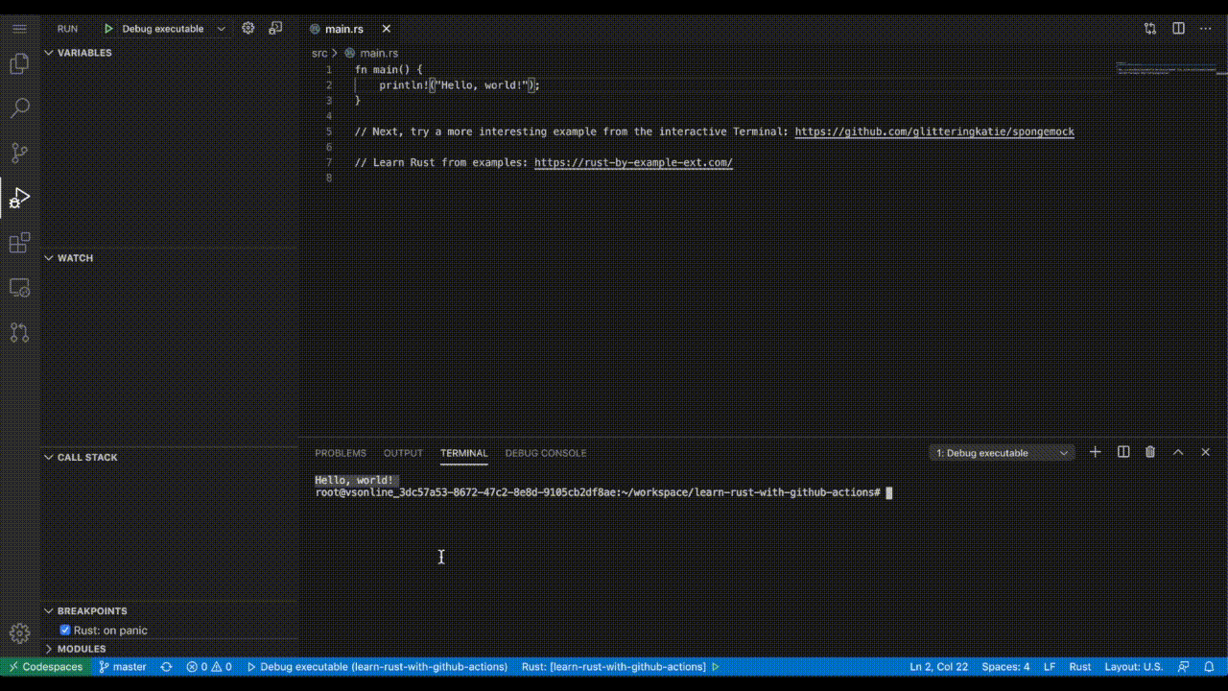Expand the MODULES section

(x=50, y=649)
